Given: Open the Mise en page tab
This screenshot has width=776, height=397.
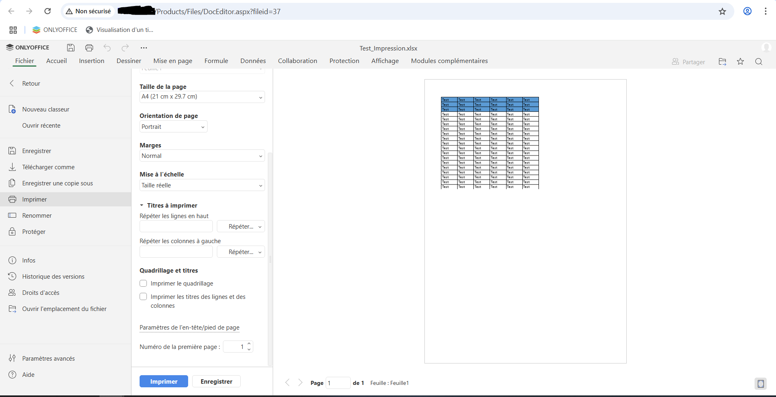Looking at the screenshot, I should [x=173, y=61].
